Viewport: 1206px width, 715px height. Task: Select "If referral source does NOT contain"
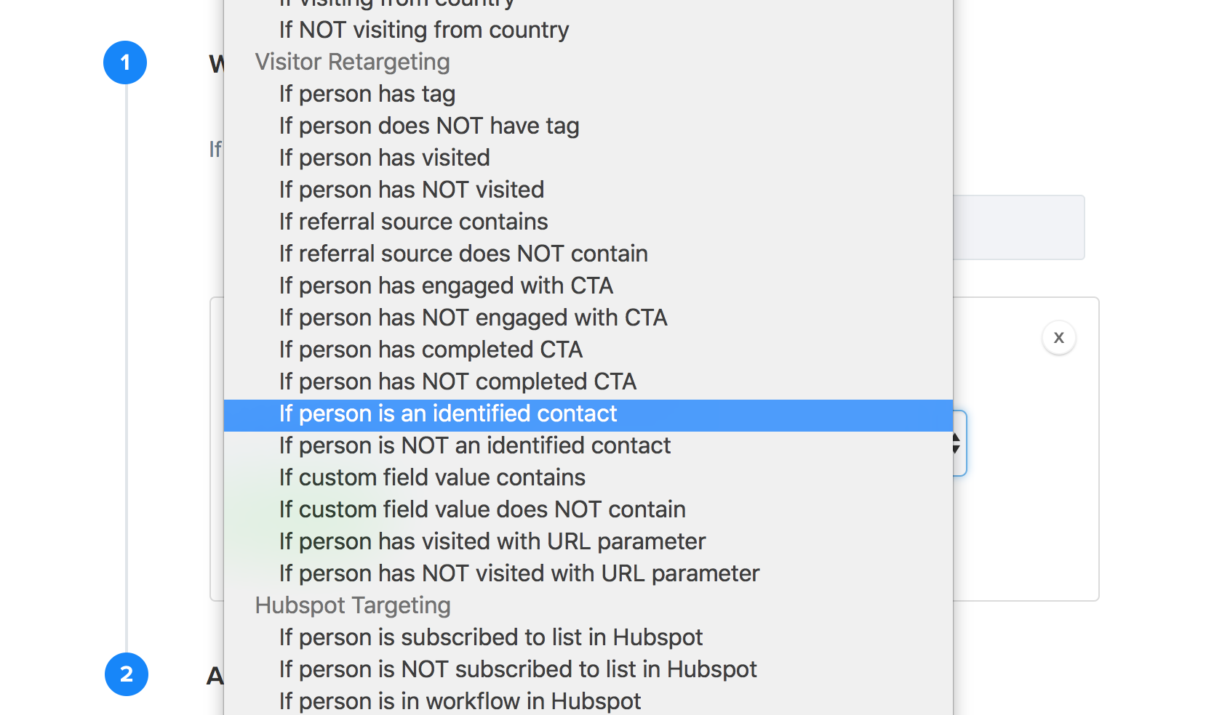pyautogui.click(x=463, y=254)
